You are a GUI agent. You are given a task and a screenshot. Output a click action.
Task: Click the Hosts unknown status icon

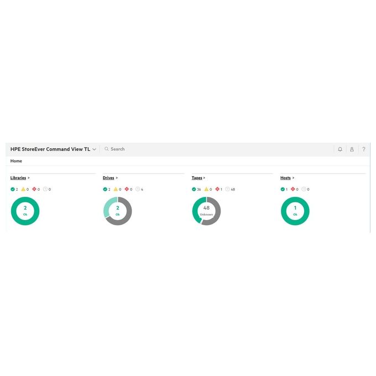(304, 189)
